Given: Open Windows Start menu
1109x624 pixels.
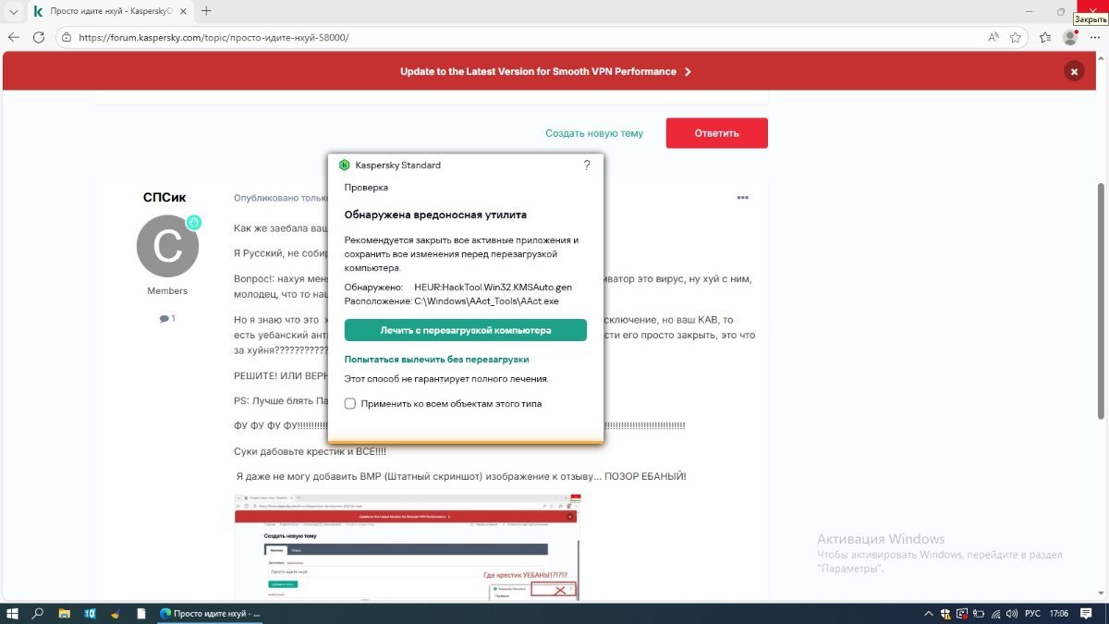Looking at the screenshot, I should tap(13, 613).
